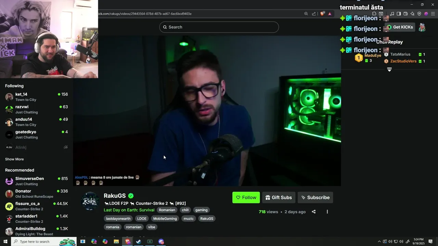Select the lastdayonearth tag
The image size is (438, 246).
click(118, 219)
